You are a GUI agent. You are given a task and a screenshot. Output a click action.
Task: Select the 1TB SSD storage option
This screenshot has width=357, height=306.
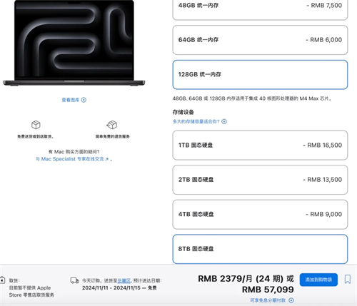click(x=260, y=145)
